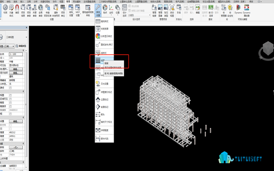This screenshot has height=171, width=274.
Task: Open 贴花类型 (Decal Types)
Action: click(166, 10)
